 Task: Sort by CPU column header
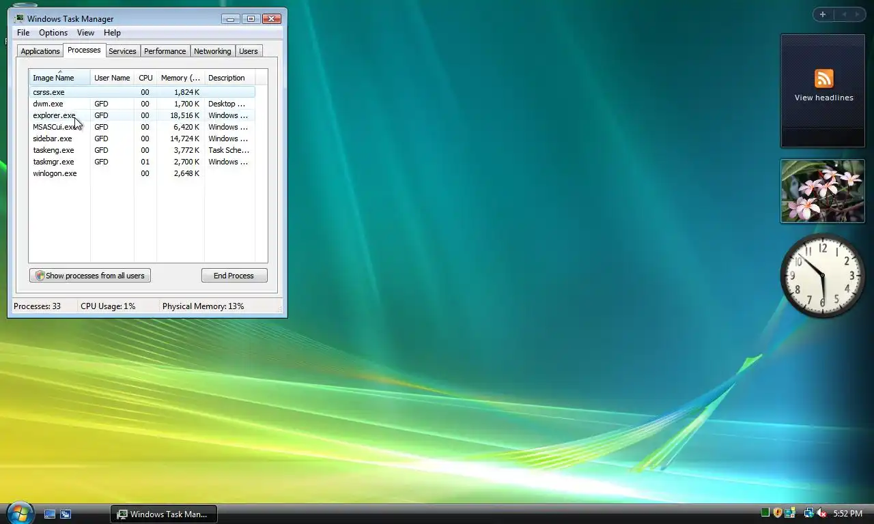pos(145,78)
